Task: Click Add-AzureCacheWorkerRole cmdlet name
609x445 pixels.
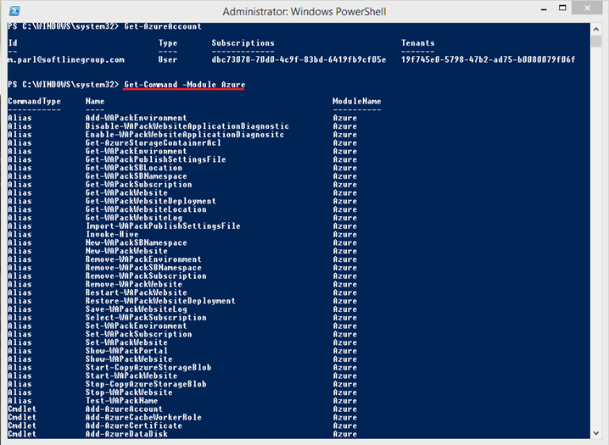Action: point(143,418)
